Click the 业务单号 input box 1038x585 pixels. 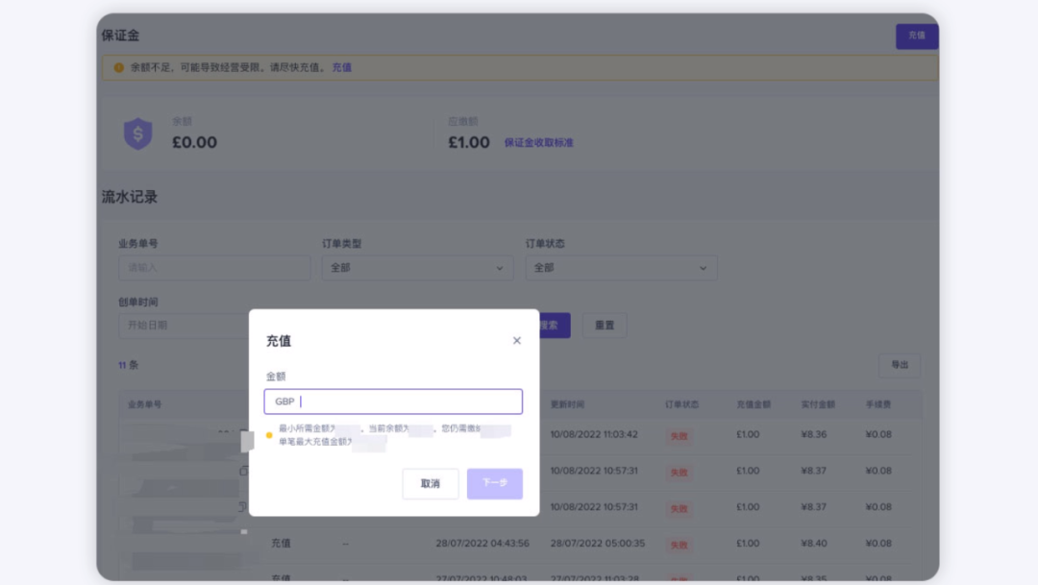point(213,268)
